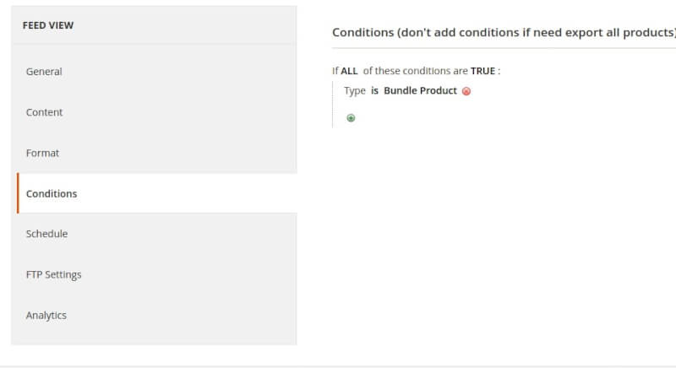Screen dimensions: 676x368
Task: Change the ALL aggregator dropdown
Action: click(x=349, y=71)
